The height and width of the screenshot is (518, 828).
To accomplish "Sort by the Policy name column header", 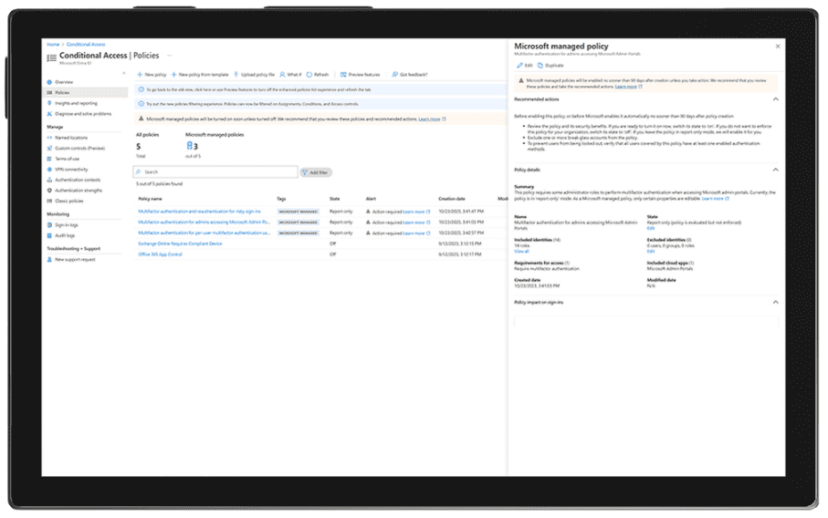I will pos(151,199).
